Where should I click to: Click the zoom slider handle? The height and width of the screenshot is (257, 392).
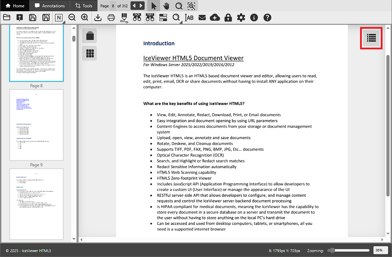pyautogui.click(x=332, y=250)
